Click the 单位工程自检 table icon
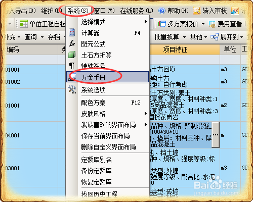Screen dimensions: 253x202 pyautogui.click(x=24, y=24)
